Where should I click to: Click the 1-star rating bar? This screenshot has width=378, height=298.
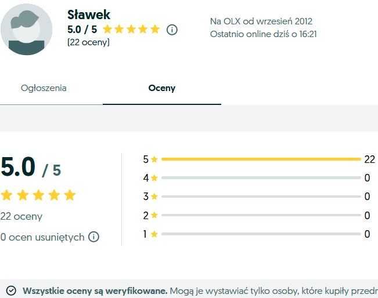pyautogui.click(x=261, y=234)
